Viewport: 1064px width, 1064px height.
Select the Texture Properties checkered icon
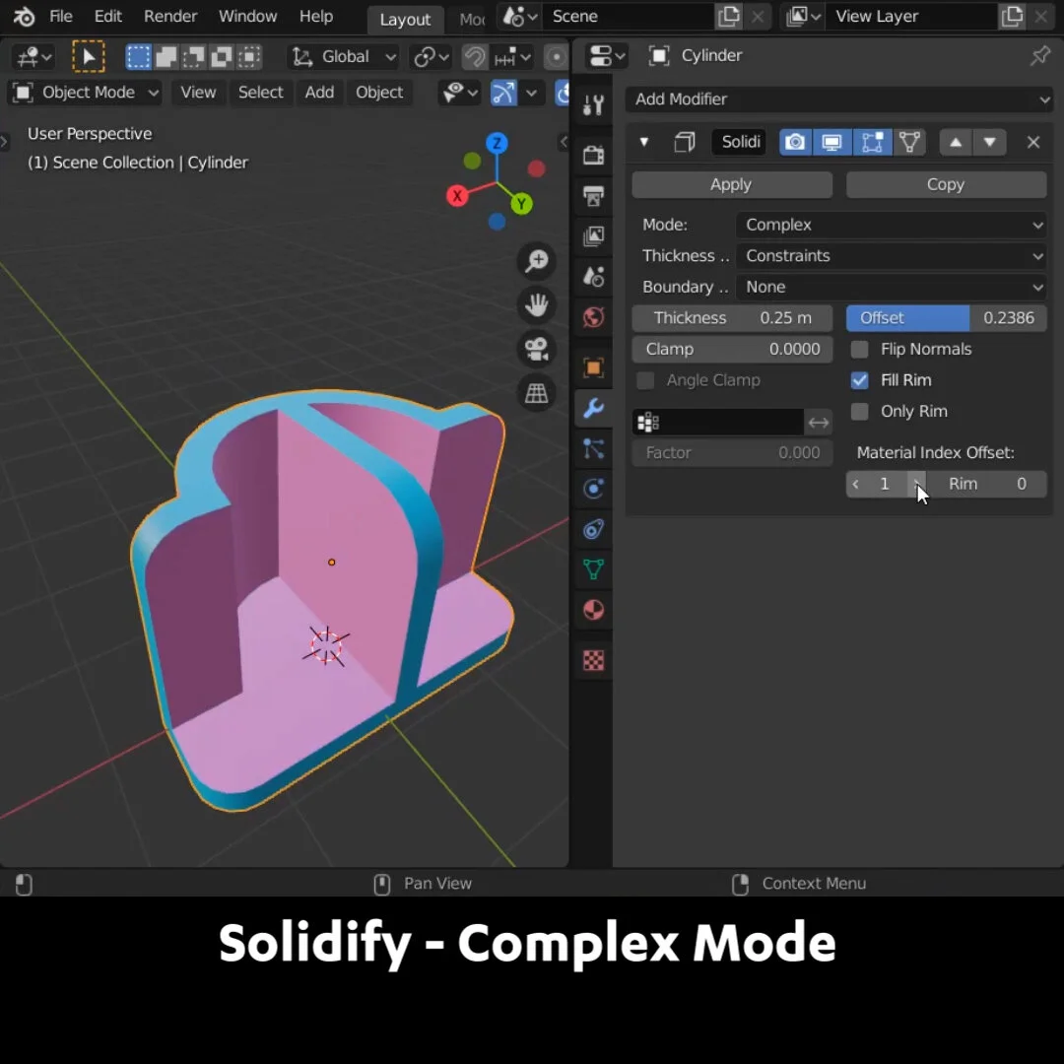(x=593, y=661)
